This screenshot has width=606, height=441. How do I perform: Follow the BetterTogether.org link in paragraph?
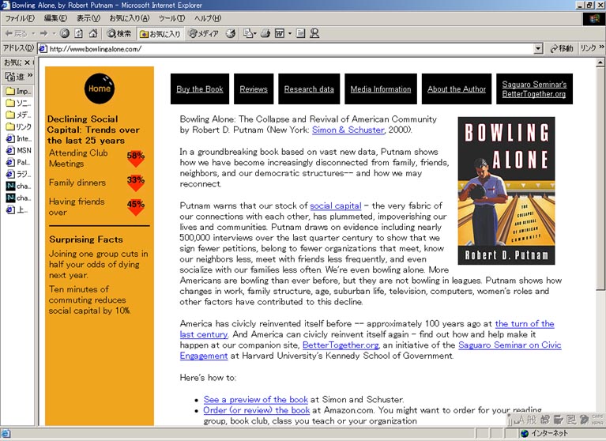coord(341,345)
